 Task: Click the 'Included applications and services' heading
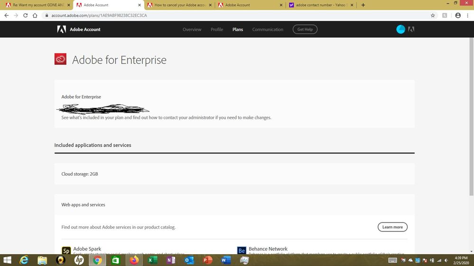point(93,145)
